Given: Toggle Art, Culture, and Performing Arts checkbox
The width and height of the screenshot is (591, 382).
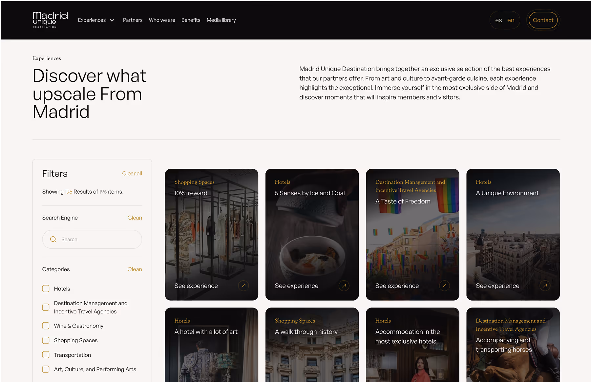Looking at the screenshot, I should pyautogui.click(x=46, y=369).
